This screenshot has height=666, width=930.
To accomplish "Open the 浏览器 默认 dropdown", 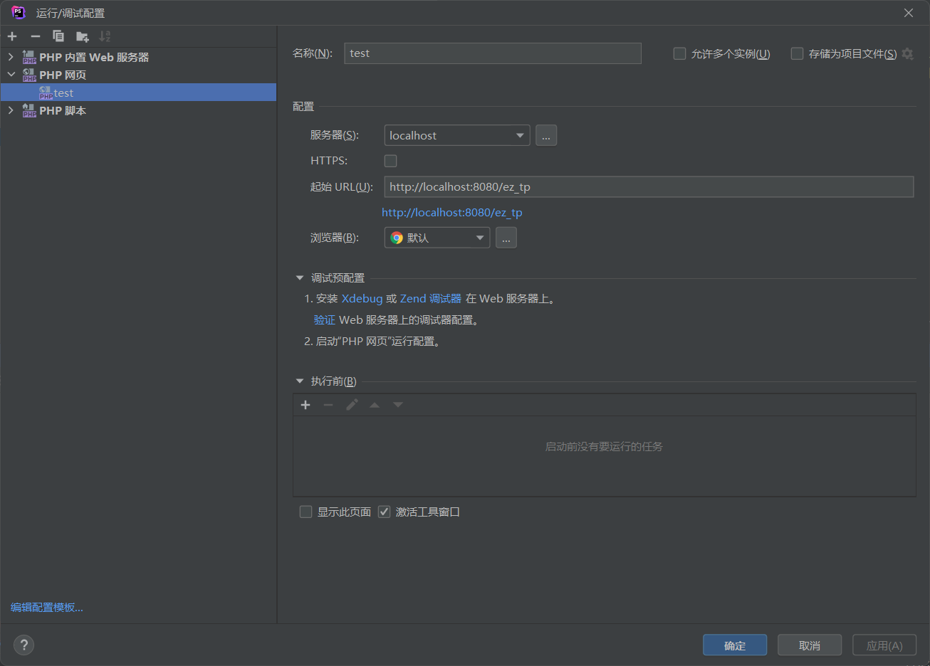I will (x=437, y=238).
